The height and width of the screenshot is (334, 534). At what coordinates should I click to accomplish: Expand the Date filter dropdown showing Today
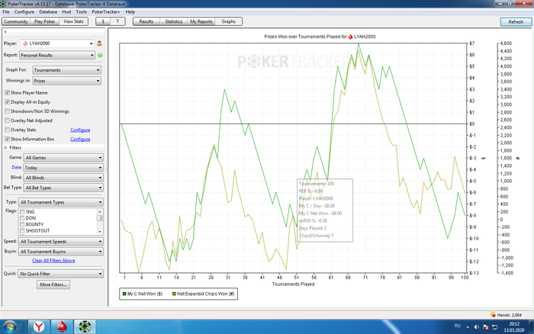click(x=63, y=167)
